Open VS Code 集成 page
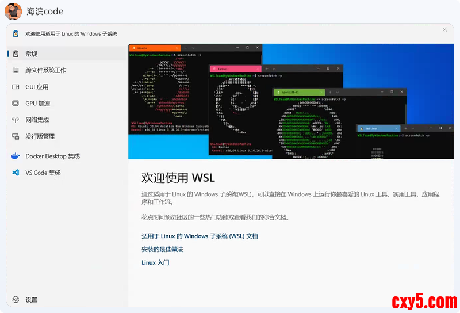 click(67, 173)
